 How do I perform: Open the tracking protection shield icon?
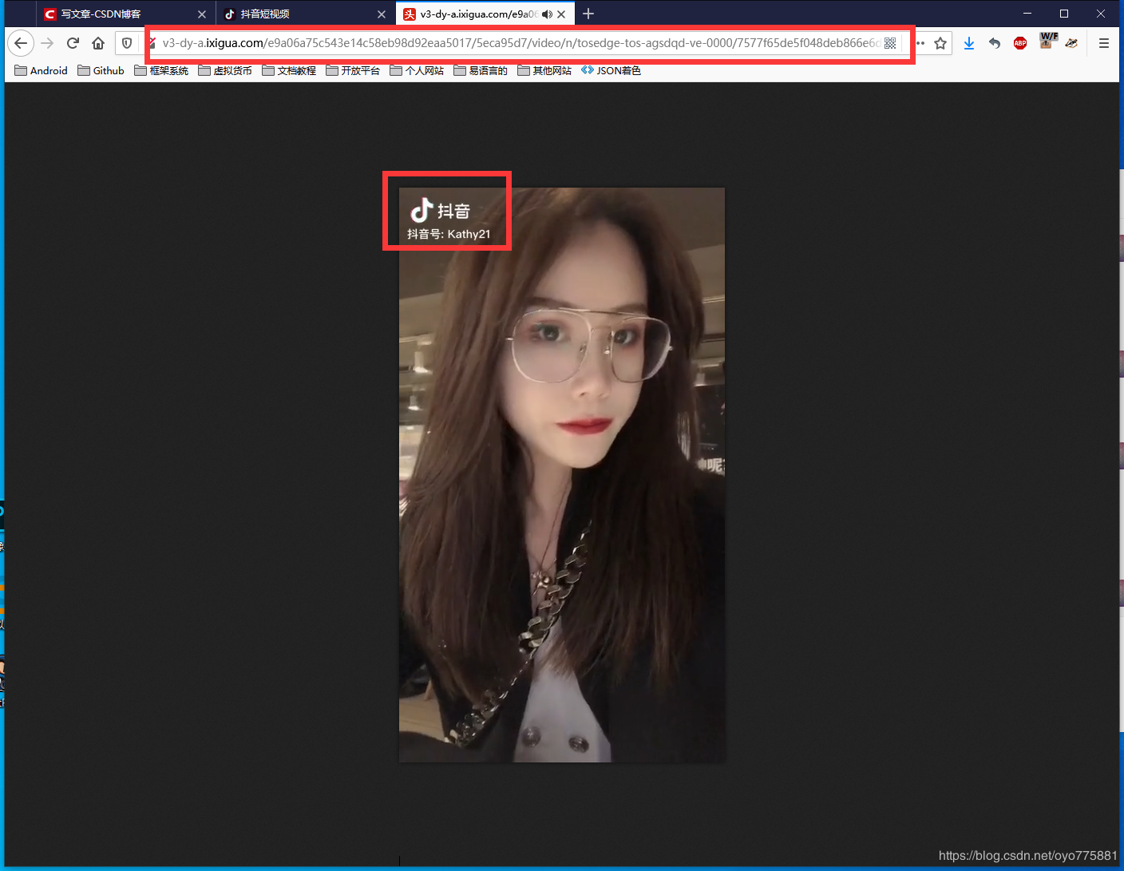(127, 43)
